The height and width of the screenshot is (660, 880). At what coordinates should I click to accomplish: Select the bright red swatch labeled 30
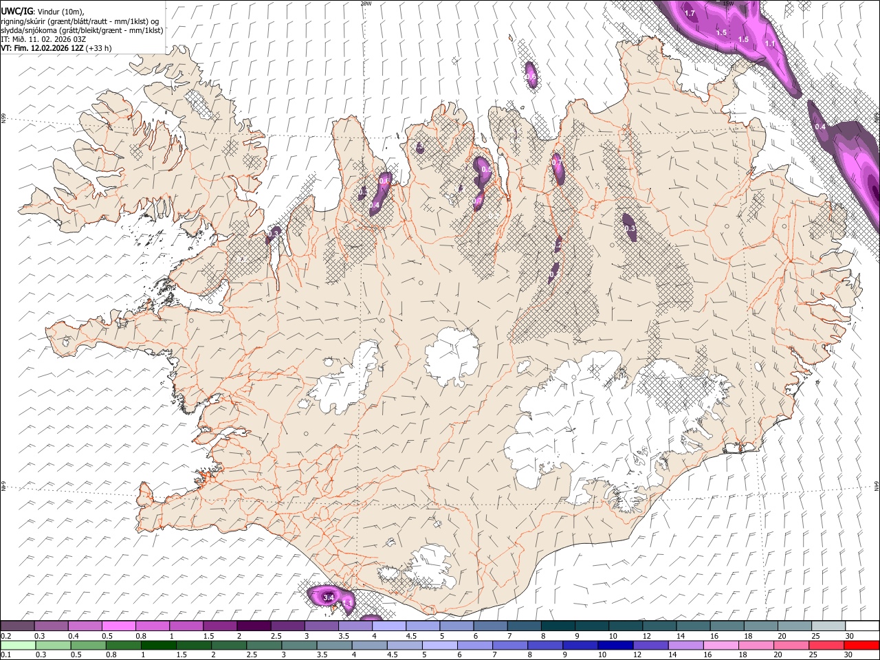coord(861,645)
